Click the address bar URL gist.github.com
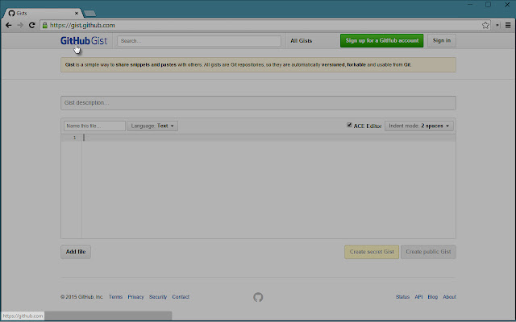 pos(82,25)
